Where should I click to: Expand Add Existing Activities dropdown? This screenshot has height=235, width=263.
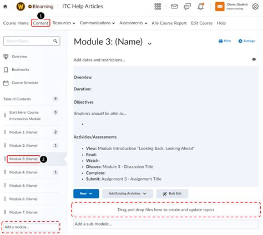[x=128, y=193]
